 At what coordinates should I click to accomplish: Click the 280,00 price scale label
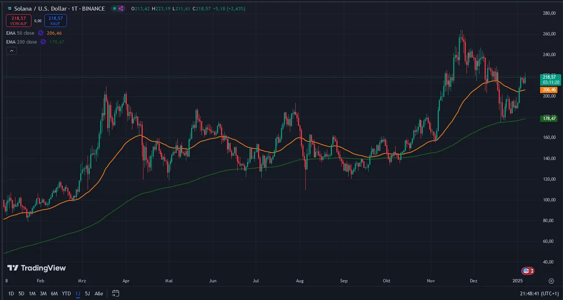point(549,13)
